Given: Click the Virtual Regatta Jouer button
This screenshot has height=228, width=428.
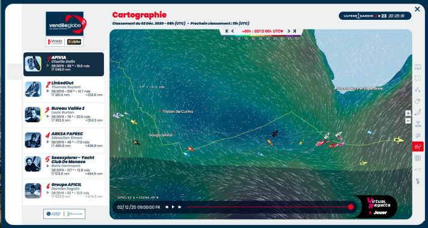Looking at the screenshot, I should pos(379,206).
